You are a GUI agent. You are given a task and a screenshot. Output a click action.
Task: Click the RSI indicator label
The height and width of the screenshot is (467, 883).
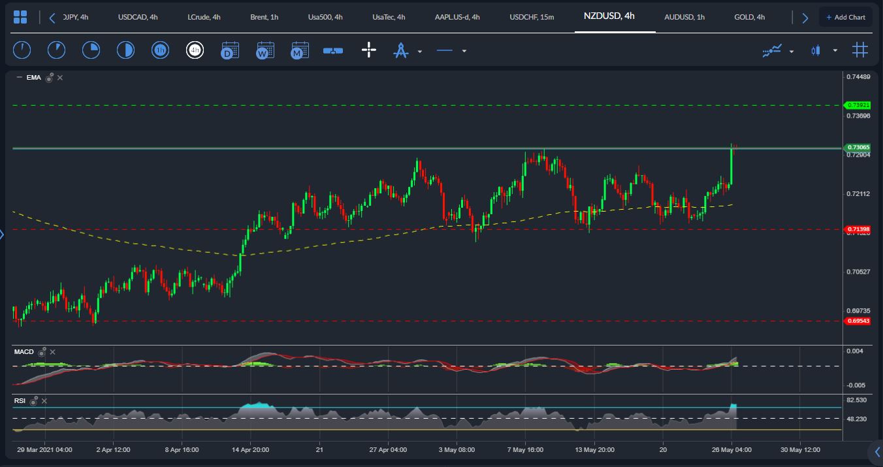coord(20,400)
